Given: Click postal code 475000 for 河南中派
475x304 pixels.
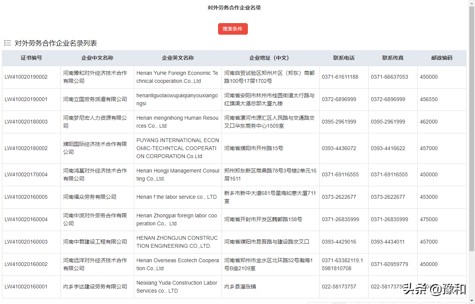Looking at the screenshot, I should (x=429, y=219).
